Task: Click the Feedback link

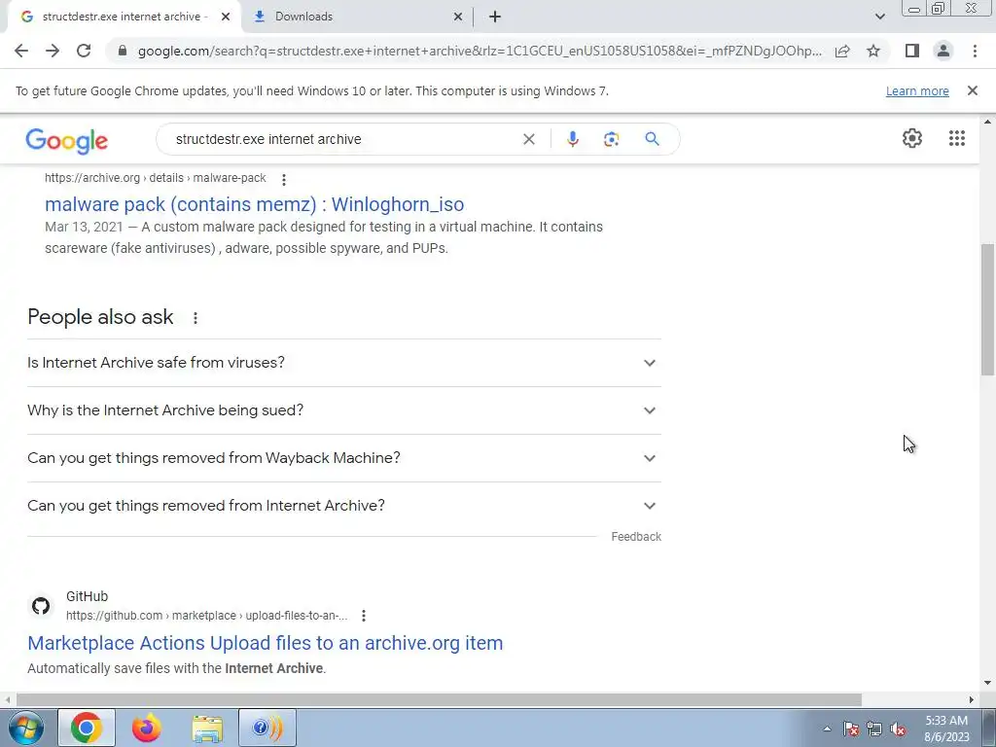Action: [636, 537]
